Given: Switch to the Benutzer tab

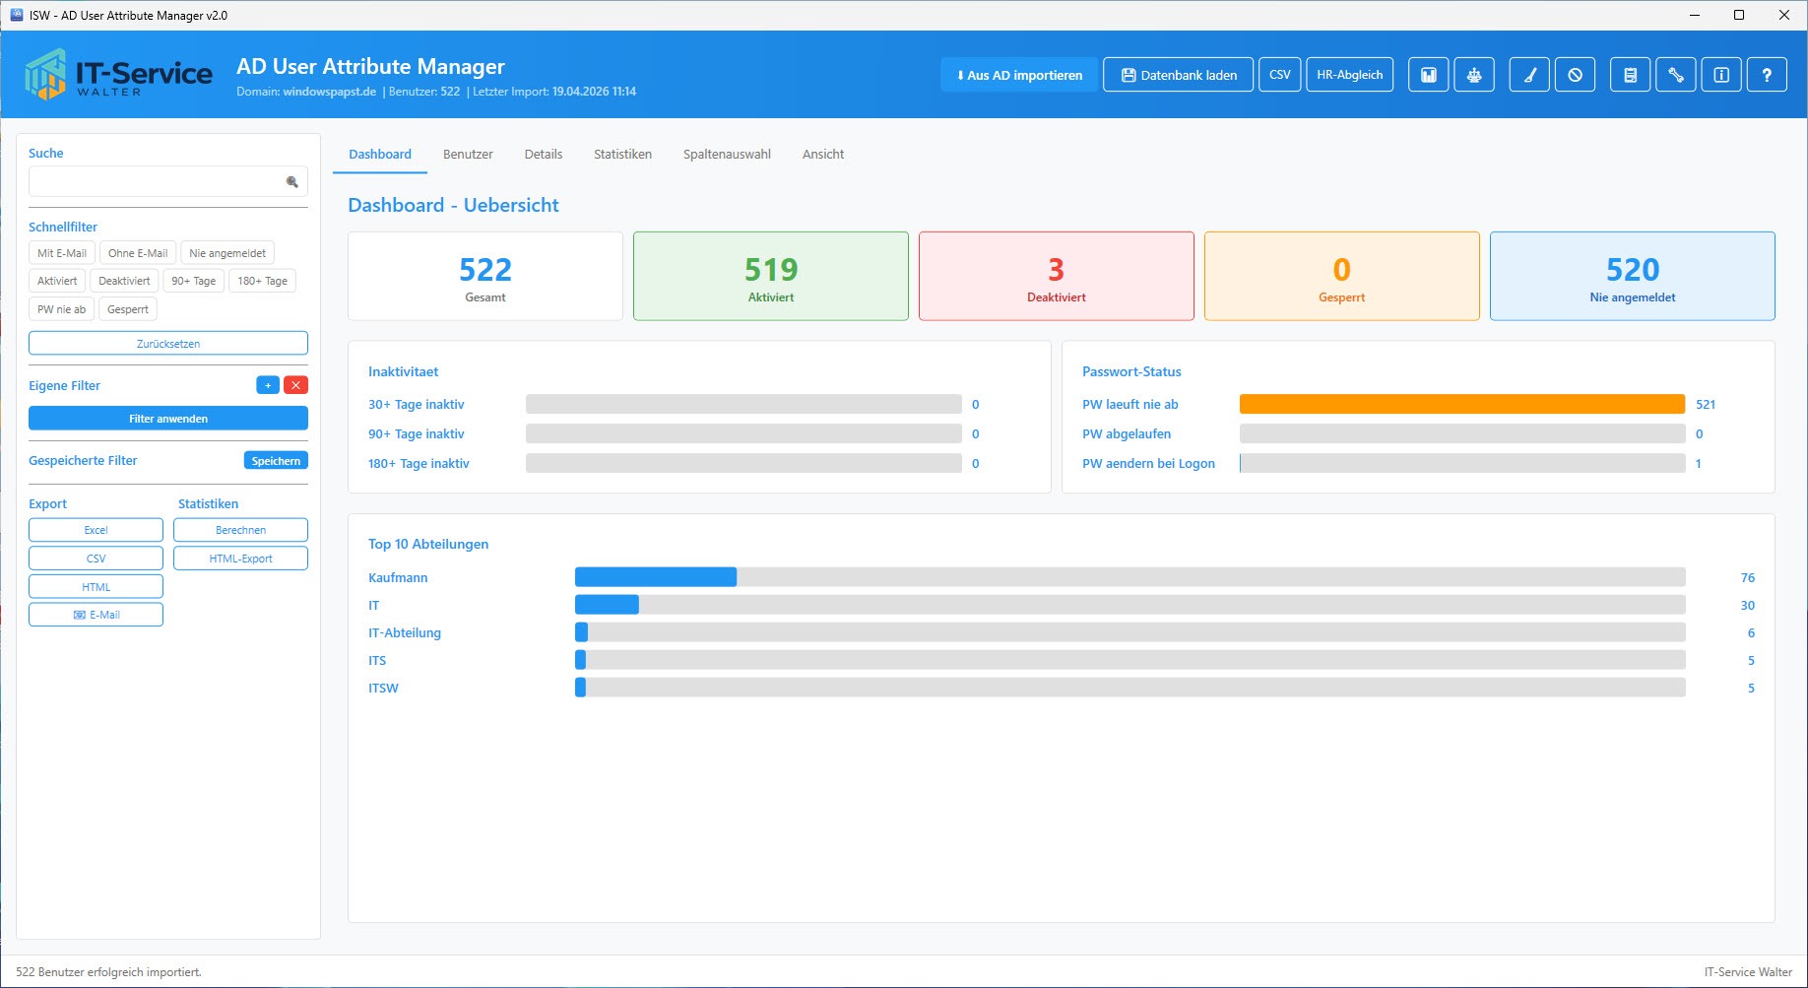Looking at the screenshot, I should 468,155.
